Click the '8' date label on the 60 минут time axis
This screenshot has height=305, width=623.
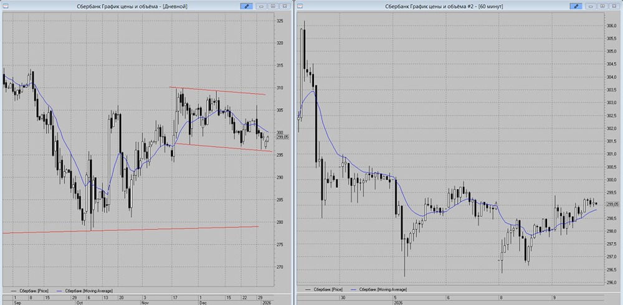tap(502, 297)
